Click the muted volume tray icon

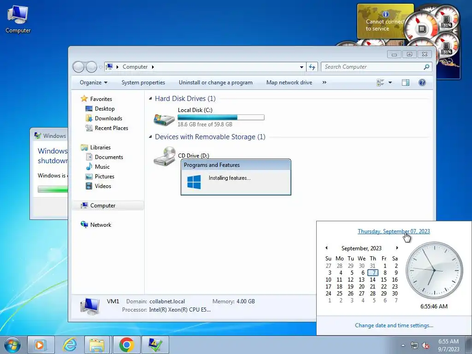click(x=425, y=346)
